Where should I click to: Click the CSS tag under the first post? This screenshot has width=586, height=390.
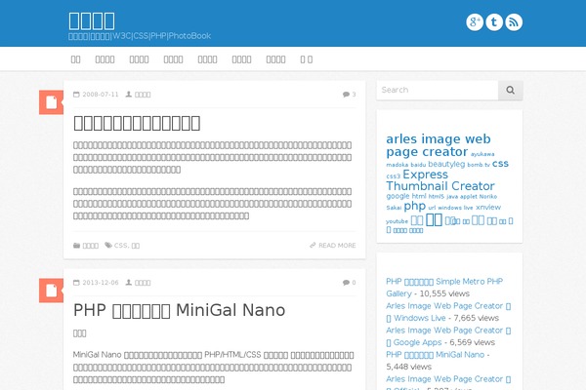click(x=120, y=245)
